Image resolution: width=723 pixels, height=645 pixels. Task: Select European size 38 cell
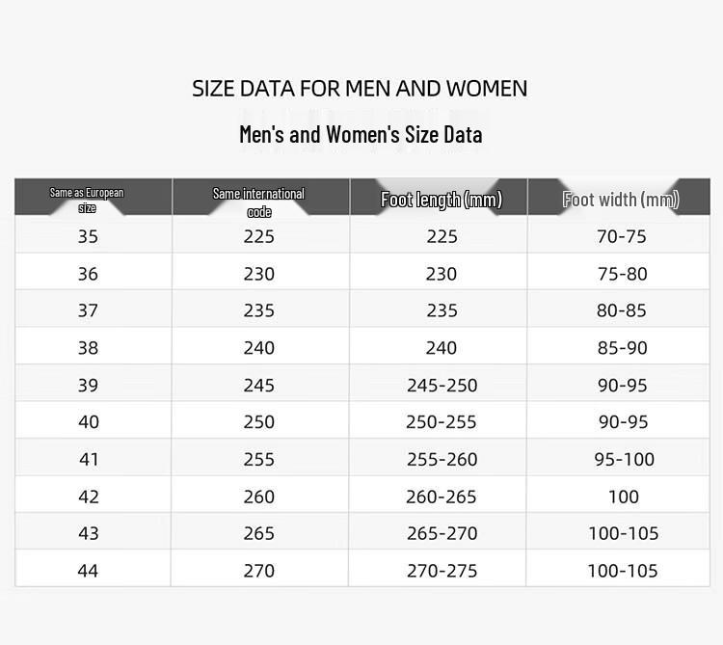(x=88, y=348)
